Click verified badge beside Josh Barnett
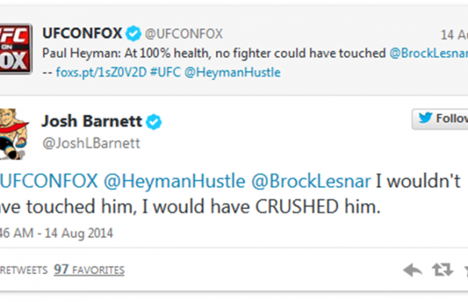 155,122
